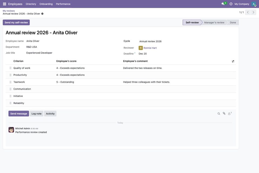Click the drag handle for Communication row

[11, 89]
